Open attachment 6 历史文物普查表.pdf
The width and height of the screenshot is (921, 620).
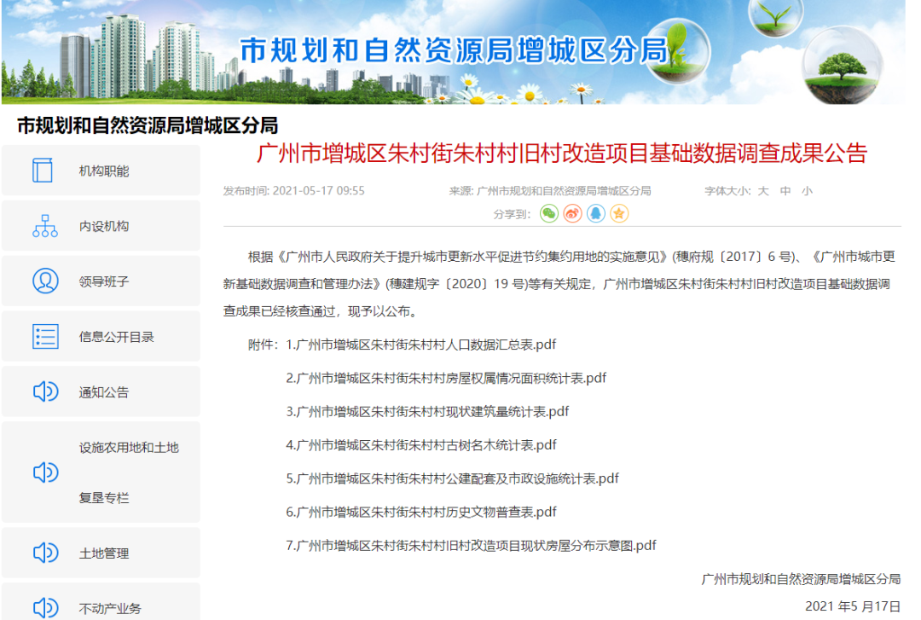click(421, 512)
